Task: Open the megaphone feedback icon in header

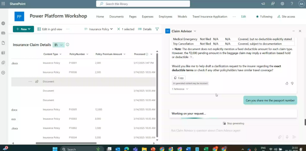Action: pos(263,4)
